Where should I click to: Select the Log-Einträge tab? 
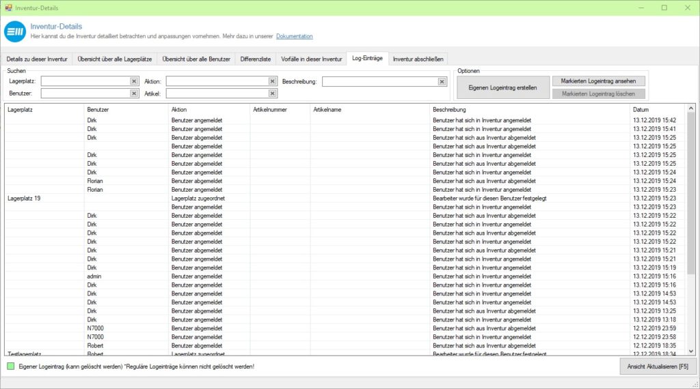[x=367, y=58]
